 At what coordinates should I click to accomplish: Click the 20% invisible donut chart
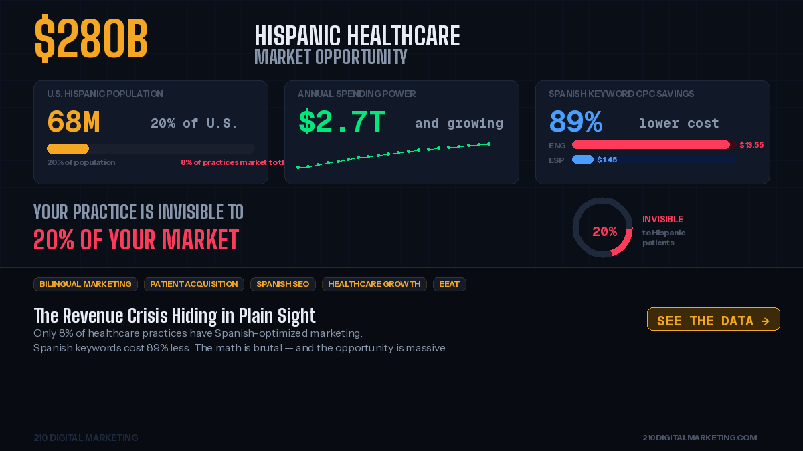click(602, 228)
